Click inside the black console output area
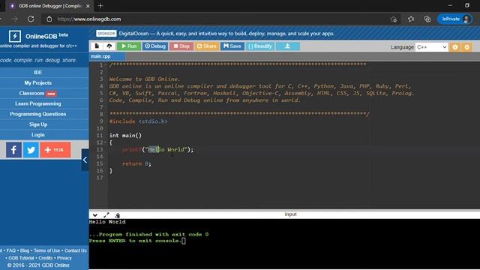Image resolution: width=480 pixels, height=270 pixels. 284,244
